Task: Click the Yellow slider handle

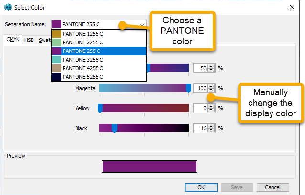Action: click(x=100, y=108)
